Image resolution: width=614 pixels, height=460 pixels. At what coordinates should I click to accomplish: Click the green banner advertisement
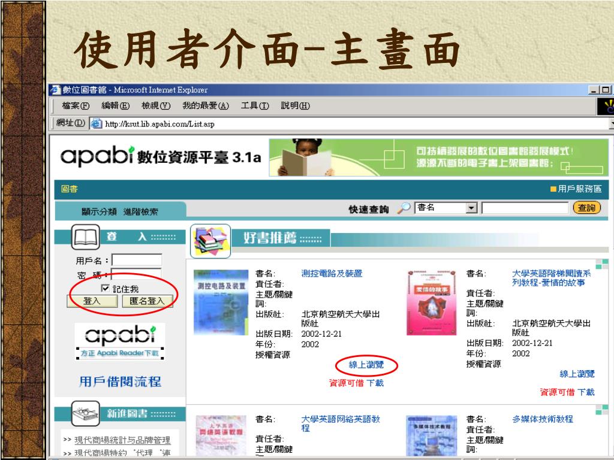point(438,158)
